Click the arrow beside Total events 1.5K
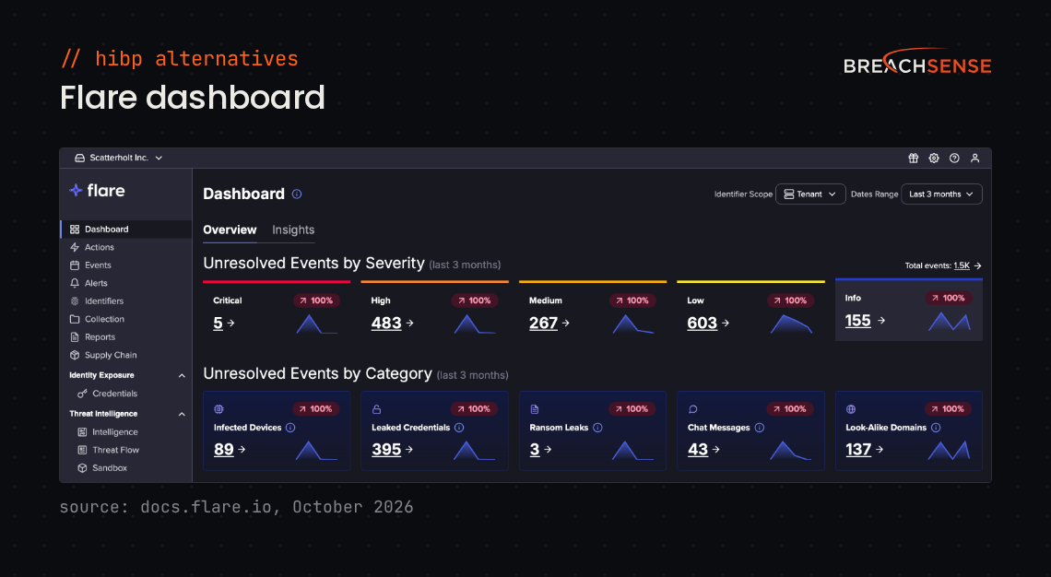This screenshot has height=577, width=1051. coord(977,266)
